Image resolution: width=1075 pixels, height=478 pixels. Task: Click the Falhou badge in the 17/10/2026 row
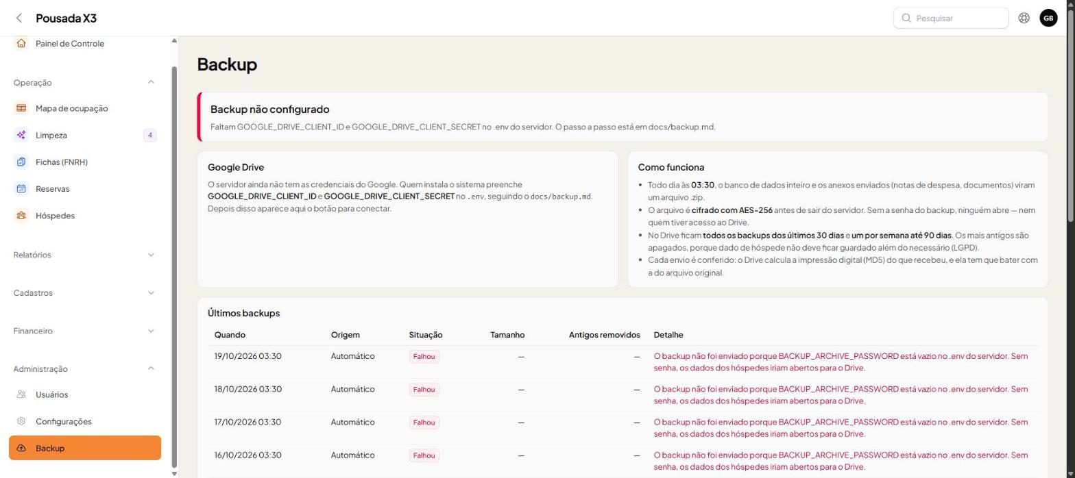point(424,423)
